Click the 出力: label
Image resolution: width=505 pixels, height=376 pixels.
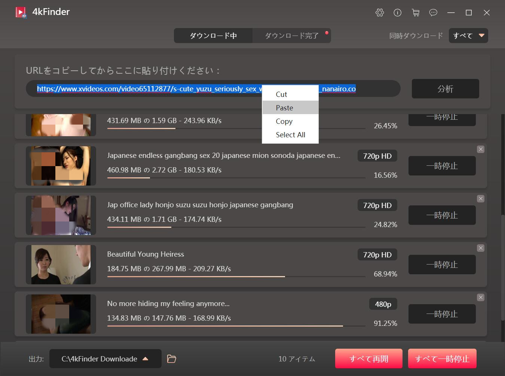pos(36,359)
